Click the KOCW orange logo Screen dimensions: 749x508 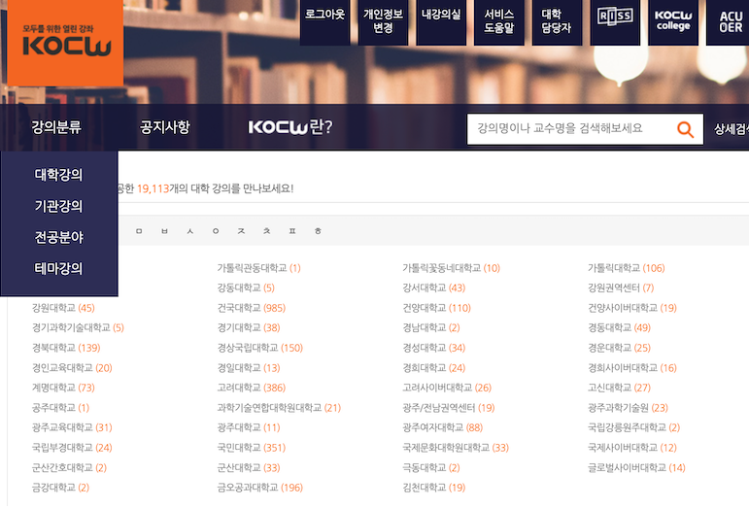(x=65, y=43)
